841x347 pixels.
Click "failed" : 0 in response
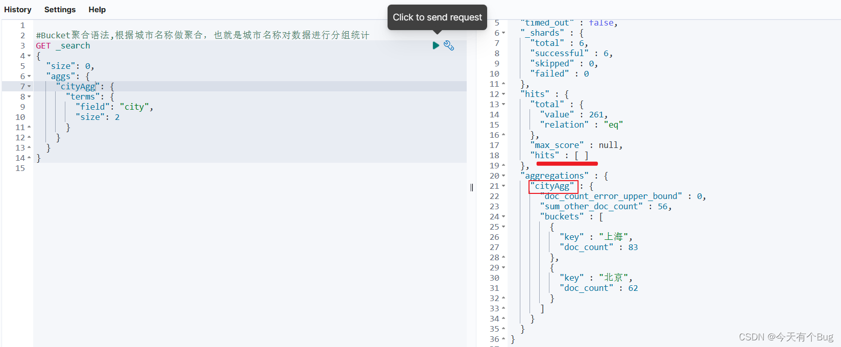(560, 73)
